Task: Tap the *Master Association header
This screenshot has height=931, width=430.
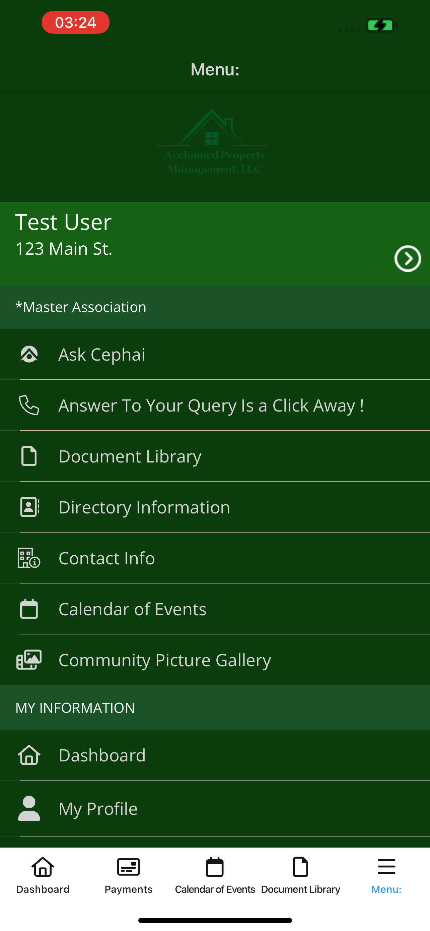Action: (215, 307)
